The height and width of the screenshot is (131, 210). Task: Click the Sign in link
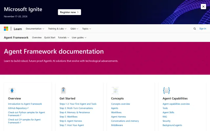pyautogui.click(x=203, y=28)
